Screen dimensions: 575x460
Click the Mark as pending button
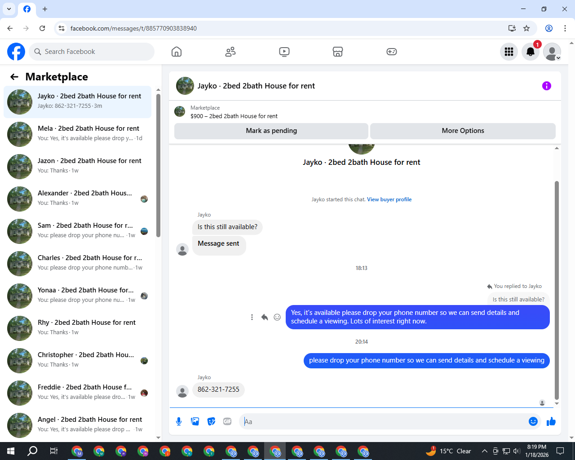click(271, 131)
